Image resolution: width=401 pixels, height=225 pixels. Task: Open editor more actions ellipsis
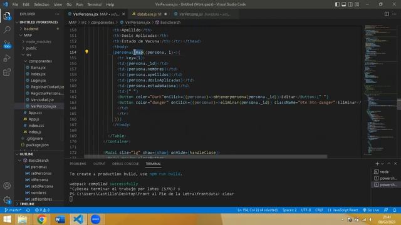click(x=394, y=14)
